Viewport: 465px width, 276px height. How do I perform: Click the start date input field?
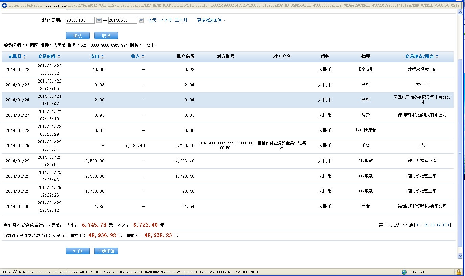(x=80, y=20)
